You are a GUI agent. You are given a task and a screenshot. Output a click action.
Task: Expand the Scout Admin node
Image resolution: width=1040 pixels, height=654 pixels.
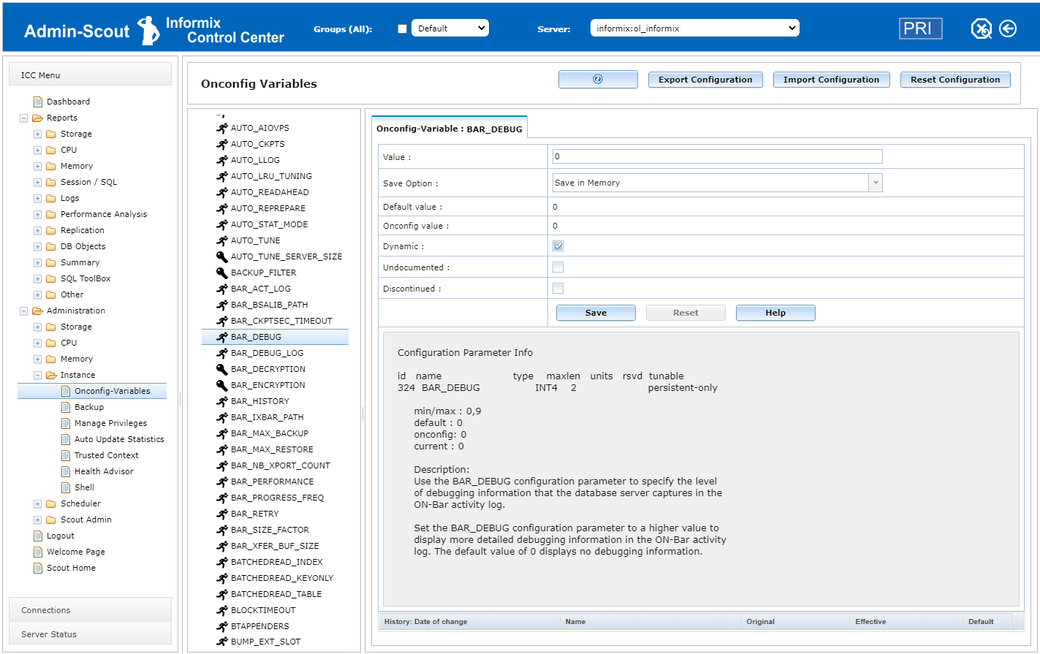pos(37,520)
